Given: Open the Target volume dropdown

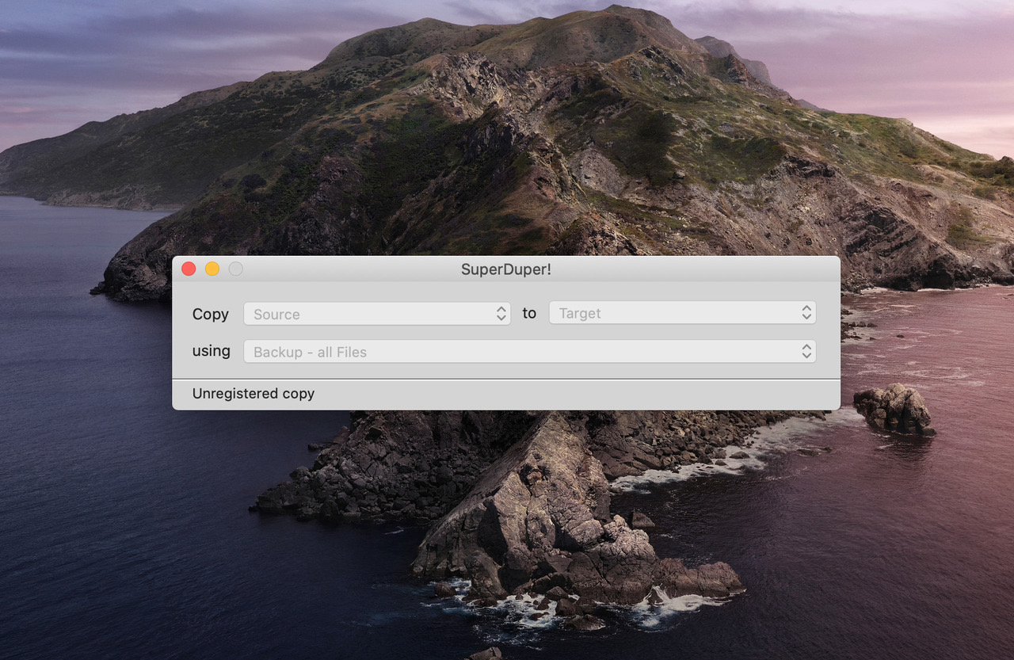Looking at the screenshot, I should [682, 313].
